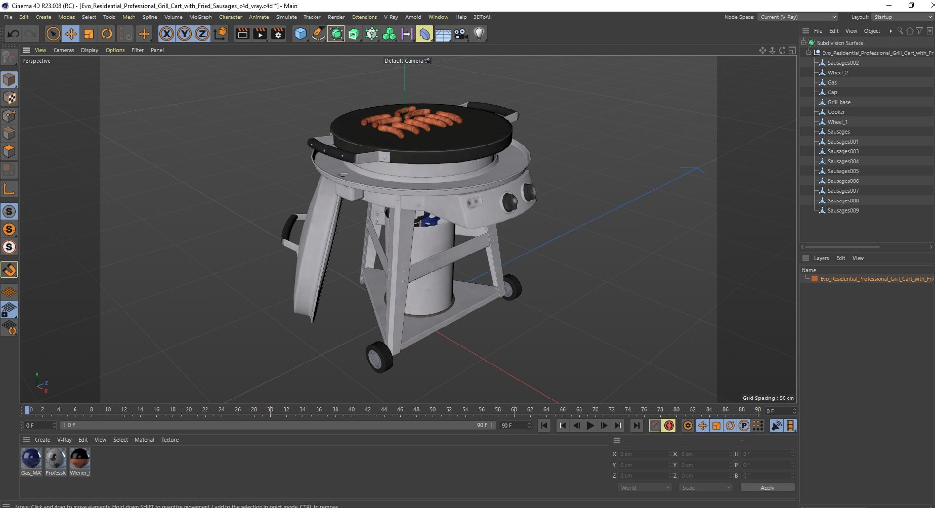
Task: Toggle Record Active Objects button
Action: coord(655,426)
